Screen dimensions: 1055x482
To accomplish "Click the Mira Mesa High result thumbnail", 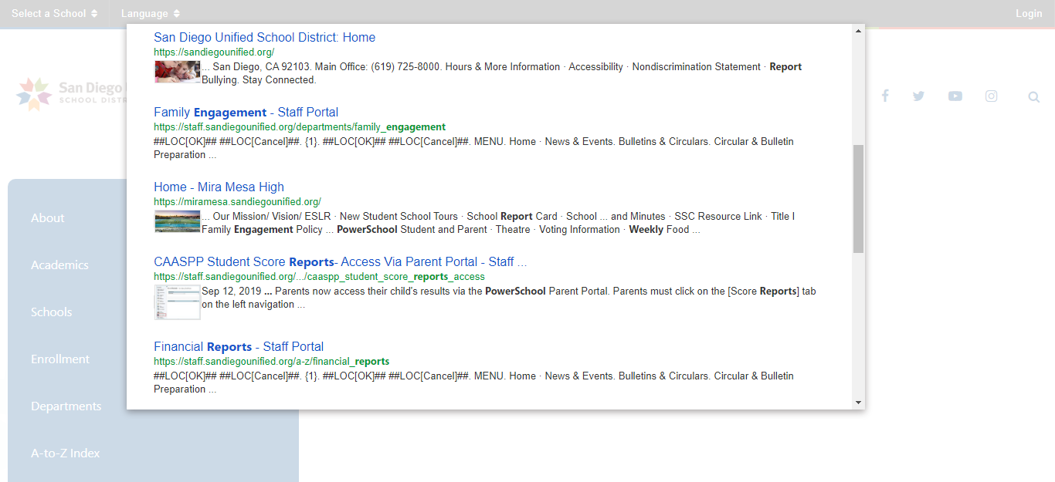I will 177,221.
